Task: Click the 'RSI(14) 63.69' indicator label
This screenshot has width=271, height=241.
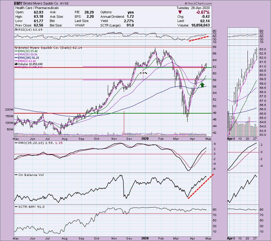Action: pyautogui.click(x=30, y=30)
